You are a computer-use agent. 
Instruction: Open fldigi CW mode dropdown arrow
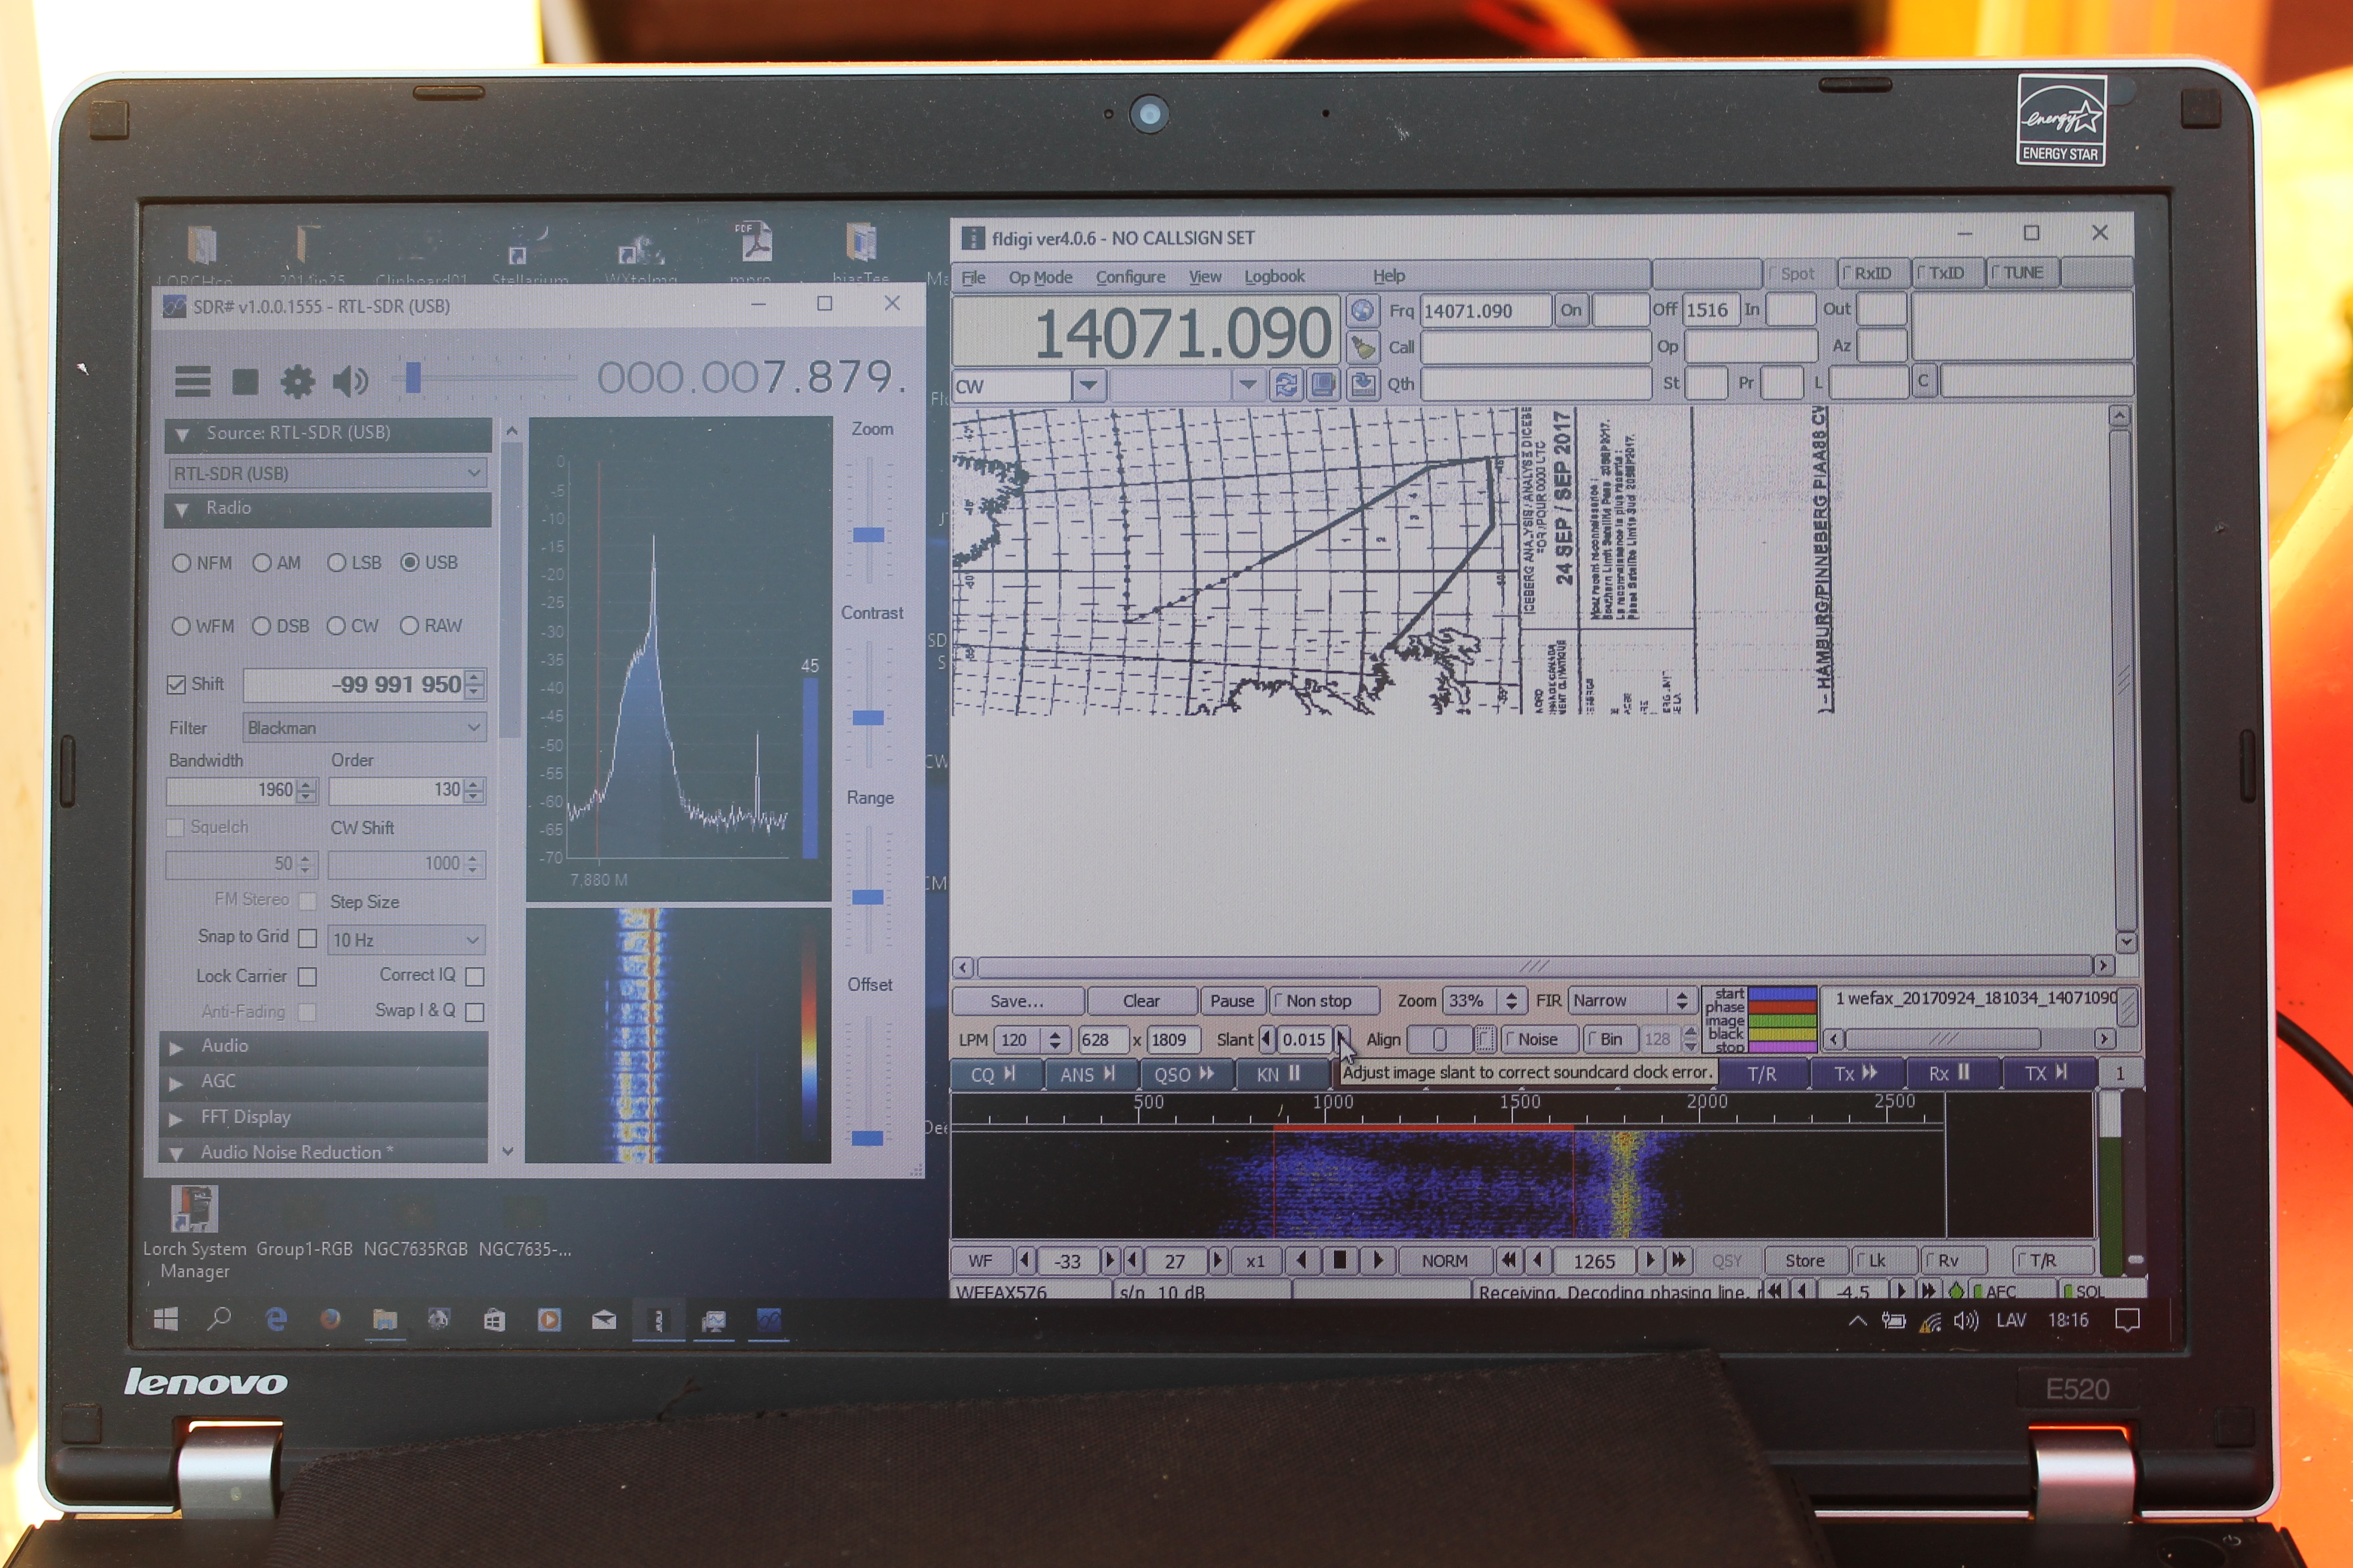coord(1088,385)
